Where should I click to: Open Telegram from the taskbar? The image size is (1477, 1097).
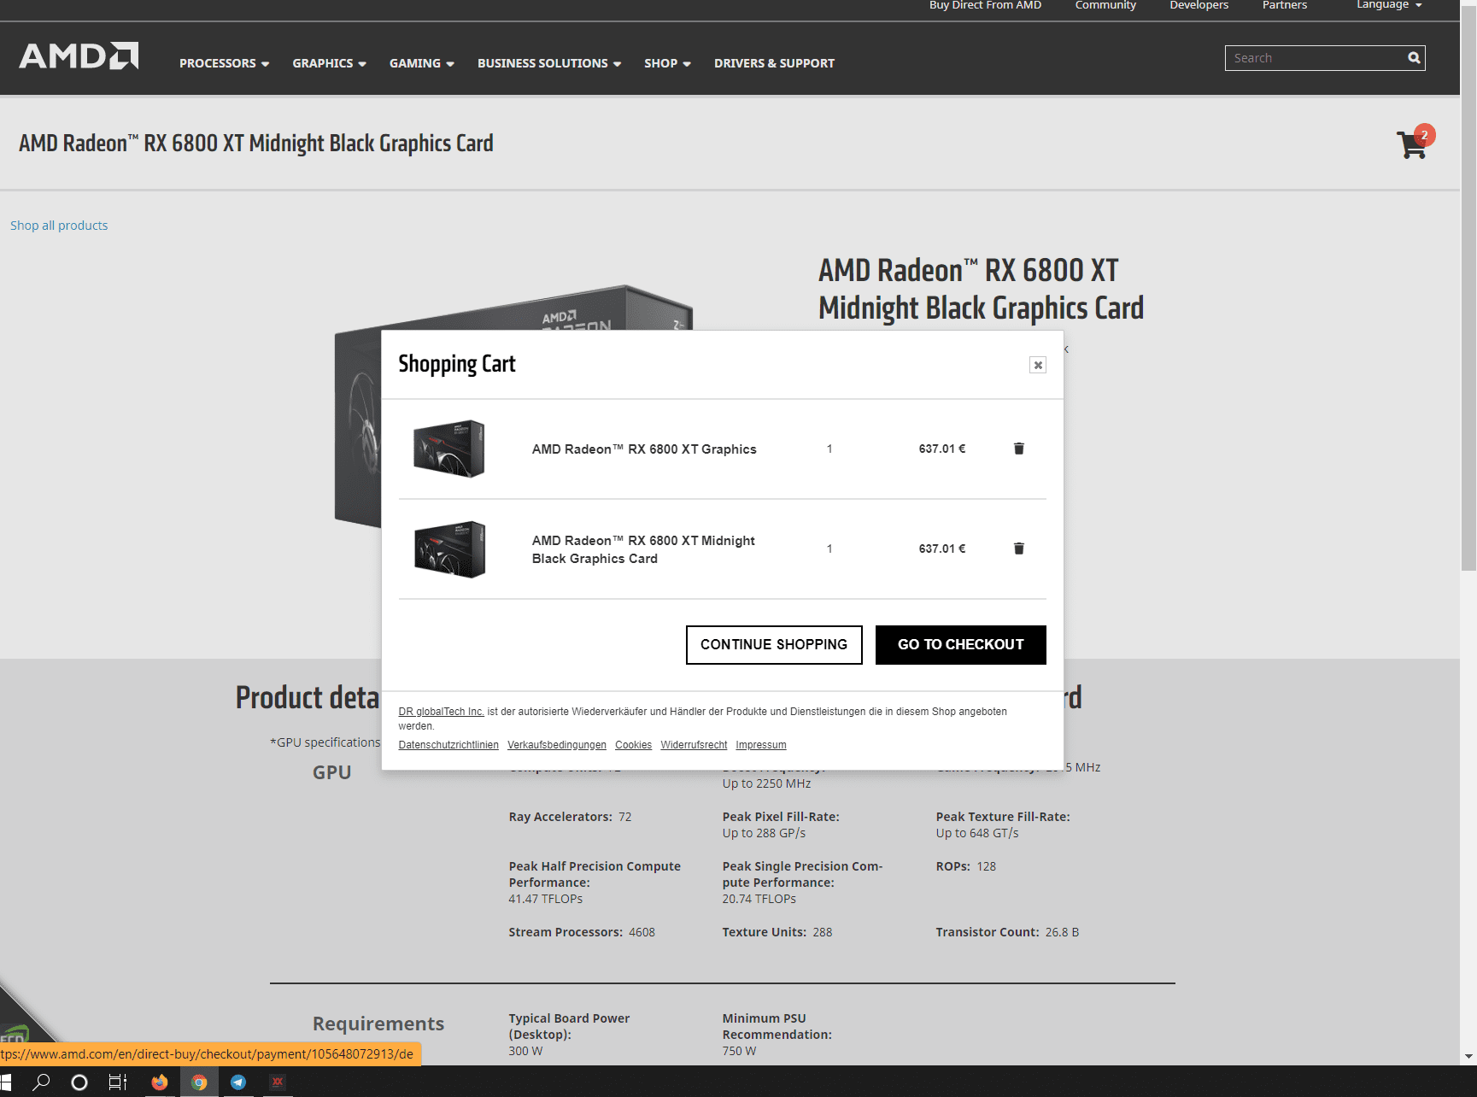pos(238,1082)
